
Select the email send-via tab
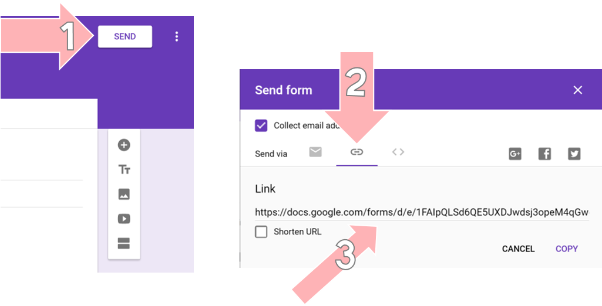[x=315, y=152]
